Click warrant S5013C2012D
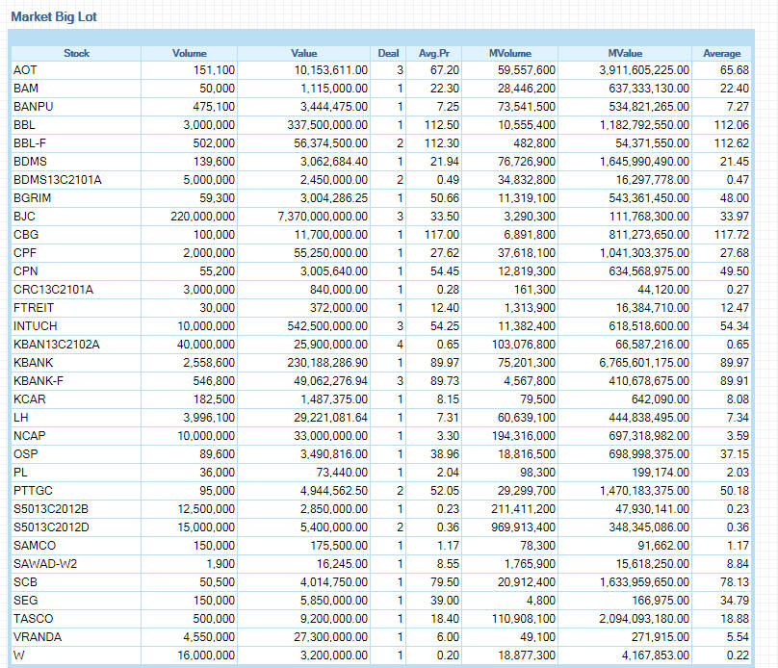This screenshot has width=778, height=668. (51, 527)
